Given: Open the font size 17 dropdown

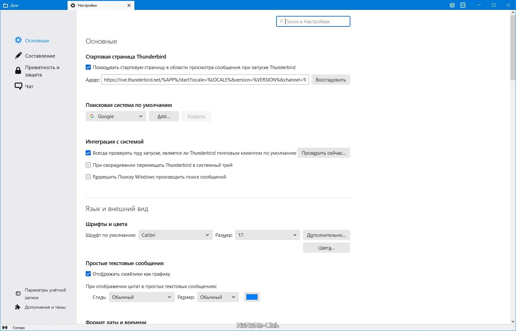Looking at the screenshot, I should (268, 235).
